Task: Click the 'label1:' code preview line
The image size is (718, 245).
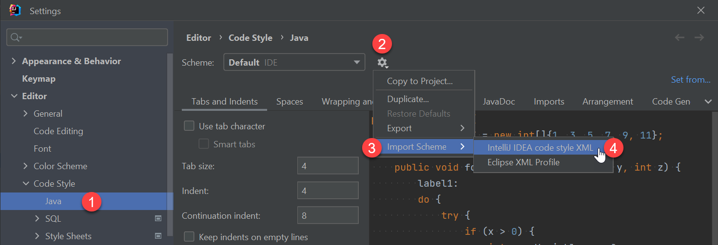Action: pyautogui.click(x=438, y=183)
